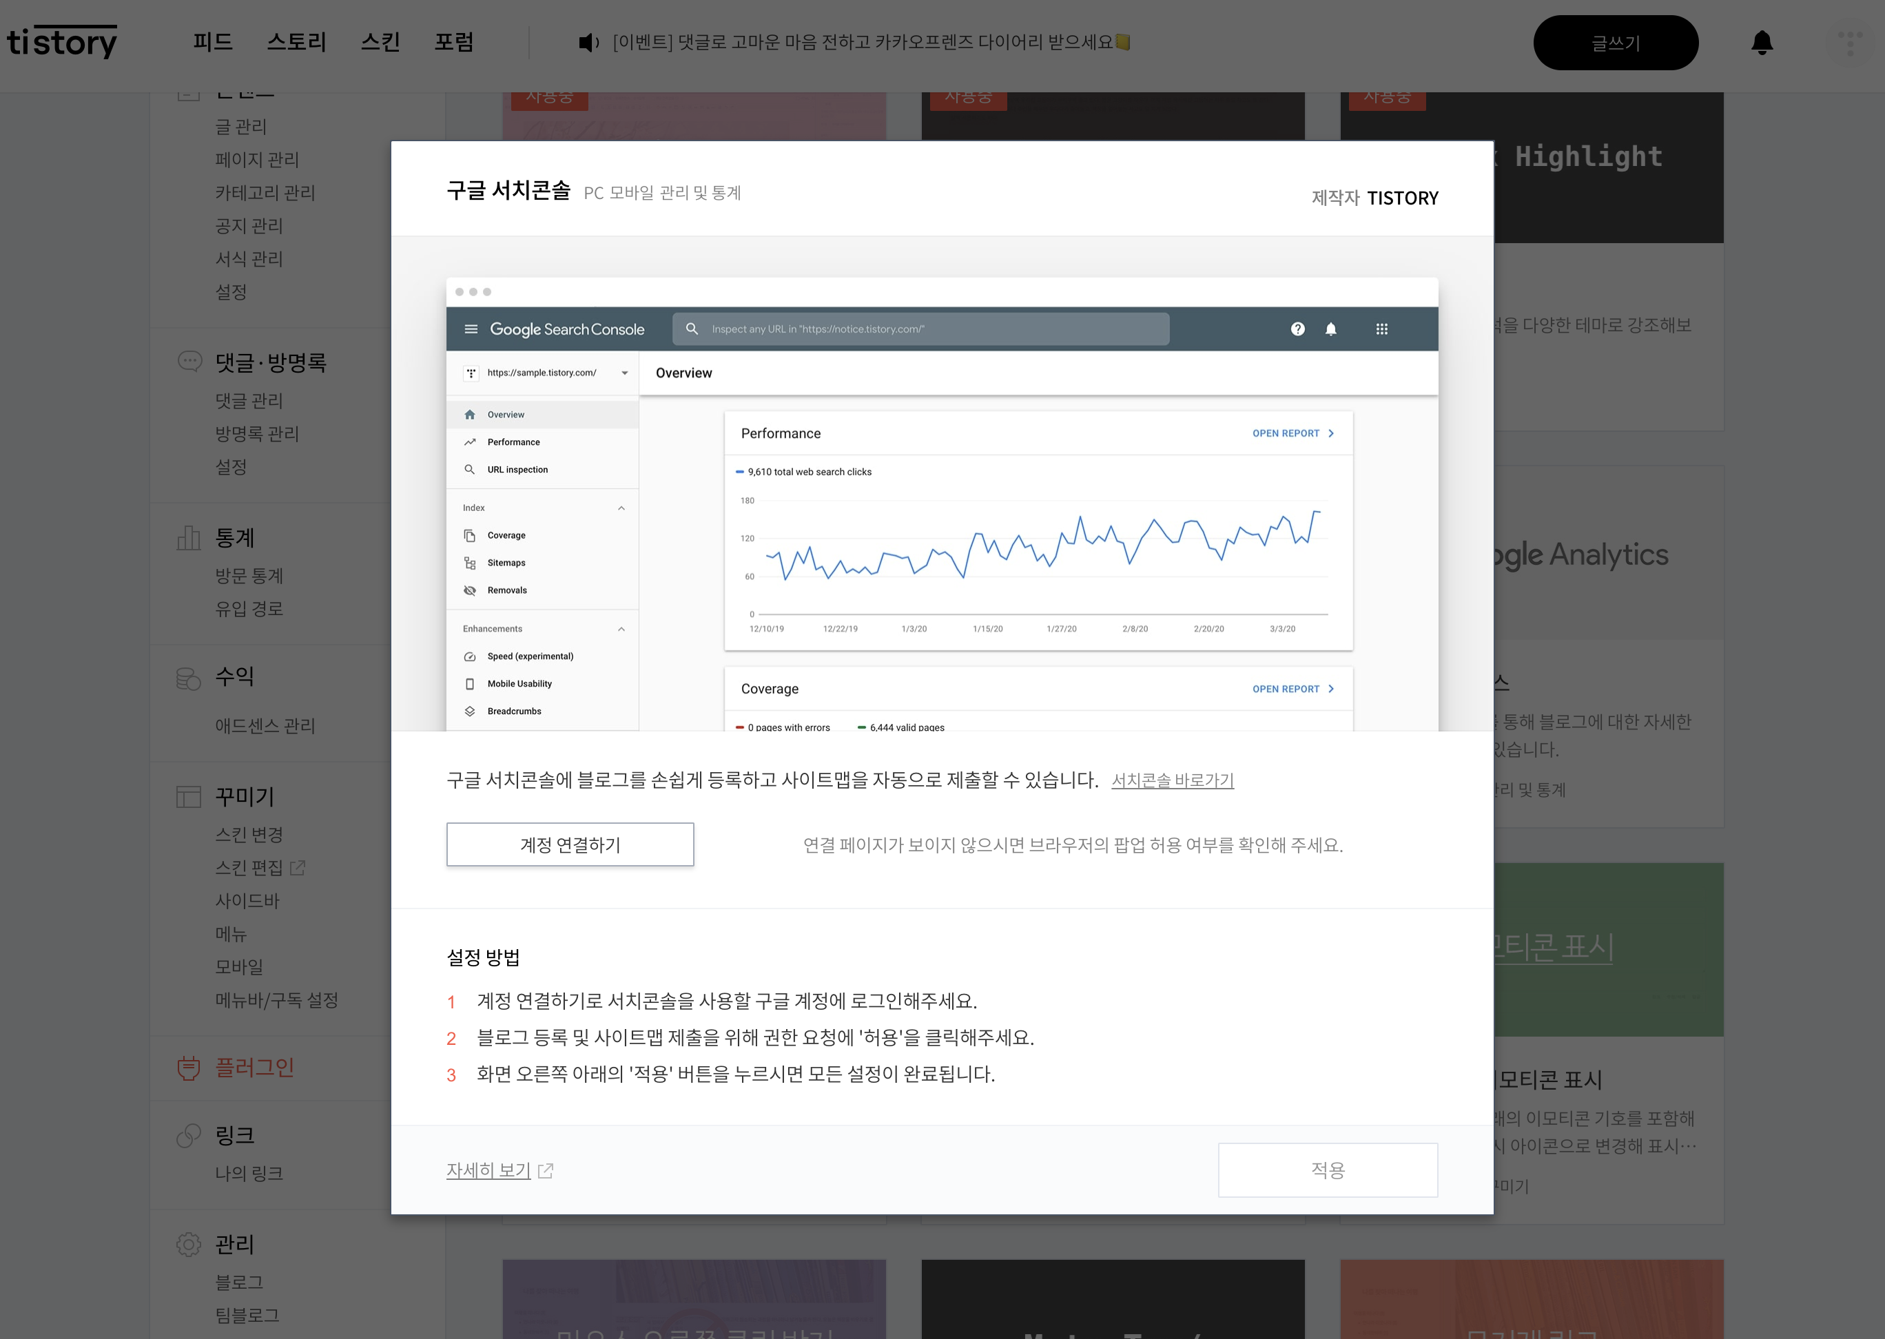Viewport: 1885px width, 1339px height.
Task: Click the 링크 chain icon in sidebar
Action: pyautogui.click(x=189, y=1135)
